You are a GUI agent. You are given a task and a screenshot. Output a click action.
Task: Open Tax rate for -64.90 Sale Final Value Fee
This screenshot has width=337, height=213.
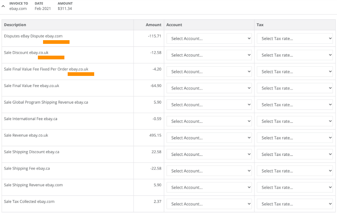point(295,88)
